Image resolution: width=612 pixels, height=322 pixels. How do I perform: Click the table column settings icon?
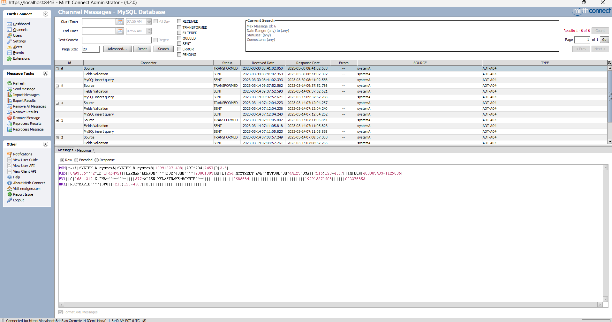pyautogui.click(x=609, y=63)
